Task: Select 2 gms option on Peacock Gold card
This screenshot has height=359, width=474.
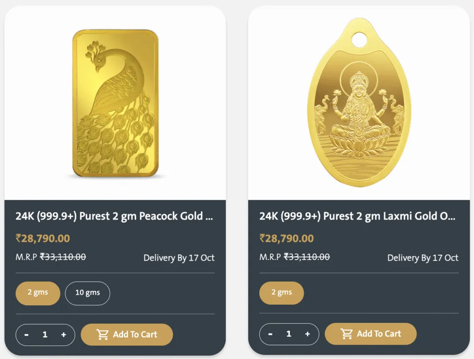Action: coord(38,293)
